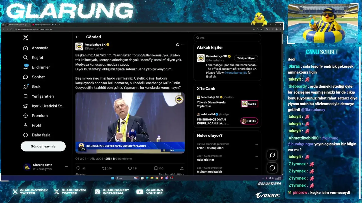Bookmark the Fenerbahçe post
Screen dimensions: 362x203
[x=156, y=168]
